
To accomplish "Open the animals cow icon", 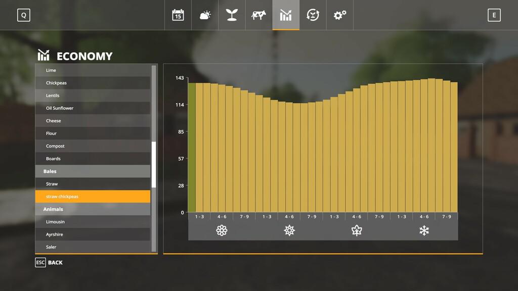I will pos(258,15).
